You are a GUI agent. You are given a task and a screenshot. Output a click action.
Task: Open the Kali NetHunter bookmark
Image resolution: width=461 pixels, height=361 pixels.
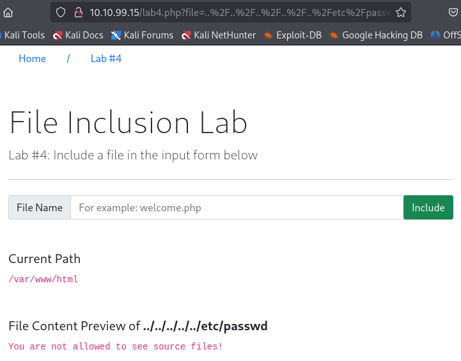219,35
